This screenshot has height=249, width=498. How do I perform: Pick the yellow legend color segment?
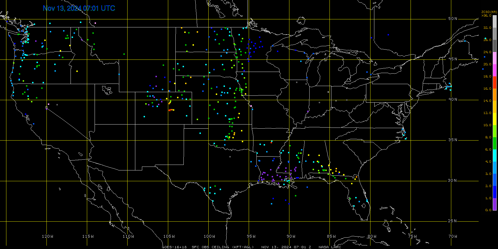click(x=495, y=119)
